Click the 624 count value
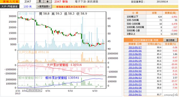The width and height of the screenshot is (179, 97). (160, 17)
